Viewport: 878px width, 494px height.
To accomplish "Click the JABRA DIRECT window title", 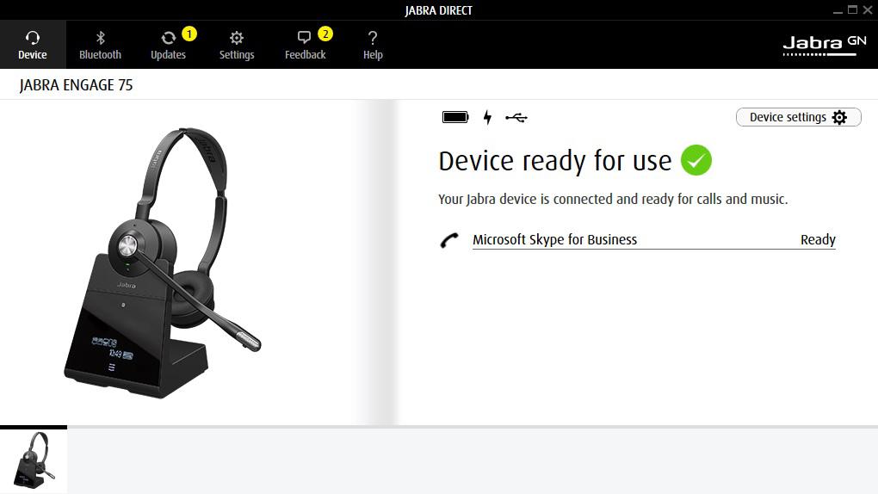I will click(x=439, y=10).
